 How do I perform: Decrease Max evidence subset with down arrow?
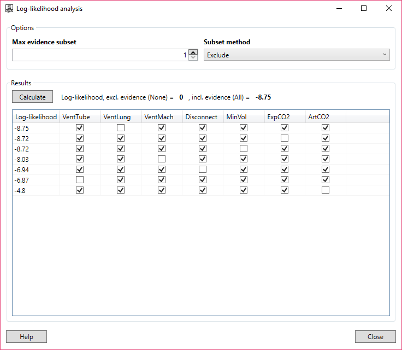193,58
